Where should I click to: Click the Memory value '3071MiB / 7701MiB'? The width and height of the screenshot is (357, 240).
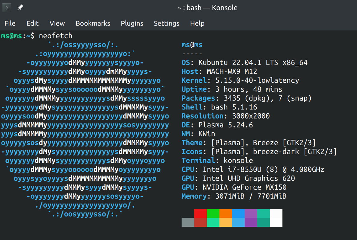[x=251, y=196]
